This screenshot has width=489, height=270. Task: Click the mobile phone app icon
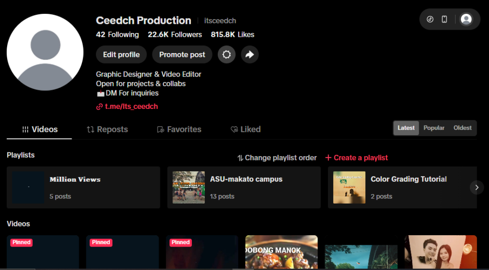click(445, 19)
